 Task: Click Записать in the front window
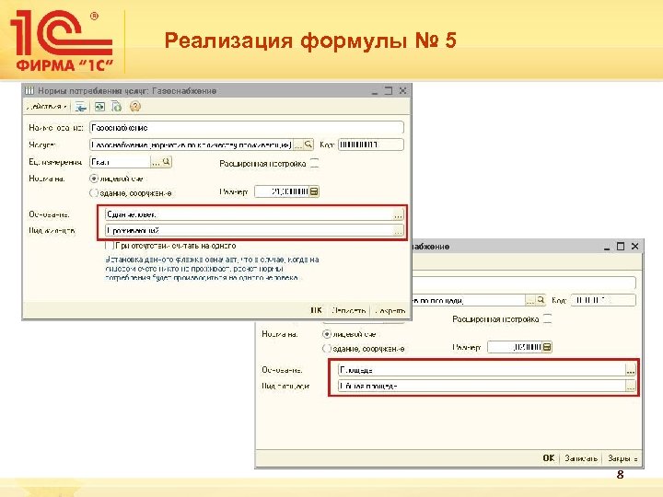coord(348,310)
